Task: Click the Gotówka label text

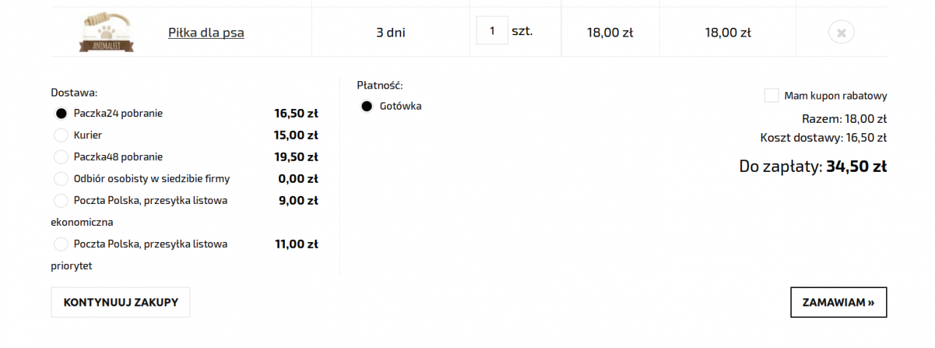Action: tap(400, 107)
